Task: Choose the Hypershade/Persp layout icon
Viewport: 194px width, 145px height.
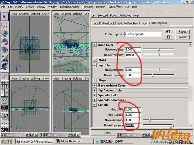Action: (x=5, y=109)
